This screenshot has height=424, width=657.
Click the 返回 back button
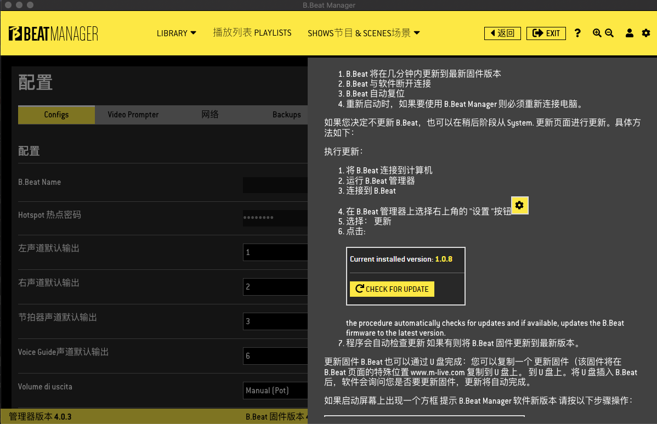[x=502, y=33]
